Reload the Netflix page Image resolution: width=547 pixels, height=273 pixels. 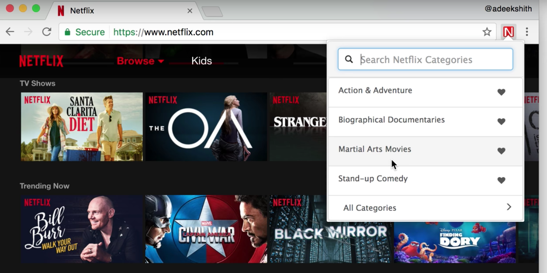pos(47,32)
